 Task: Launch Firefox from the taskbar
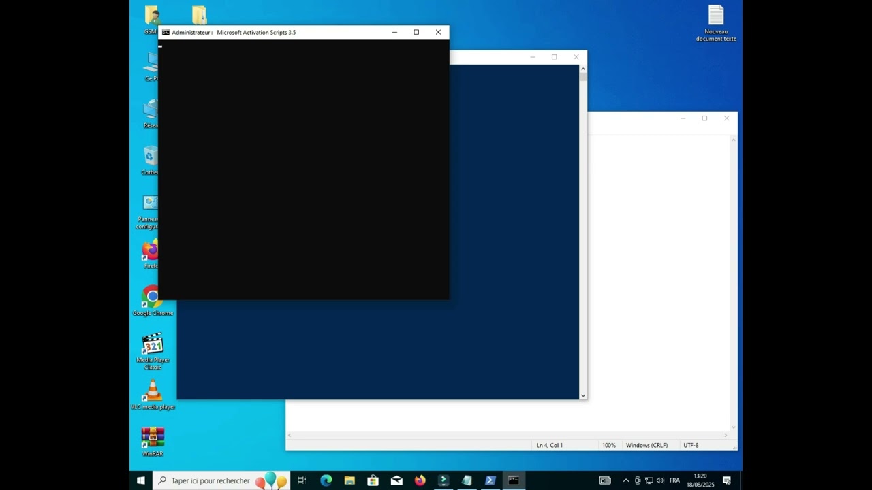pyautogui.click(x=420, y=480)
